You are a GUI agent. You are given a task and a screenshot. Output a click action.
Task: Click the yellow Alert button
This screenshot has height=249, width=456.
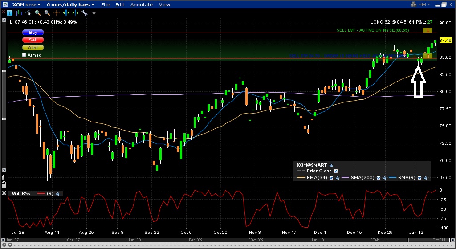point(33,47)
